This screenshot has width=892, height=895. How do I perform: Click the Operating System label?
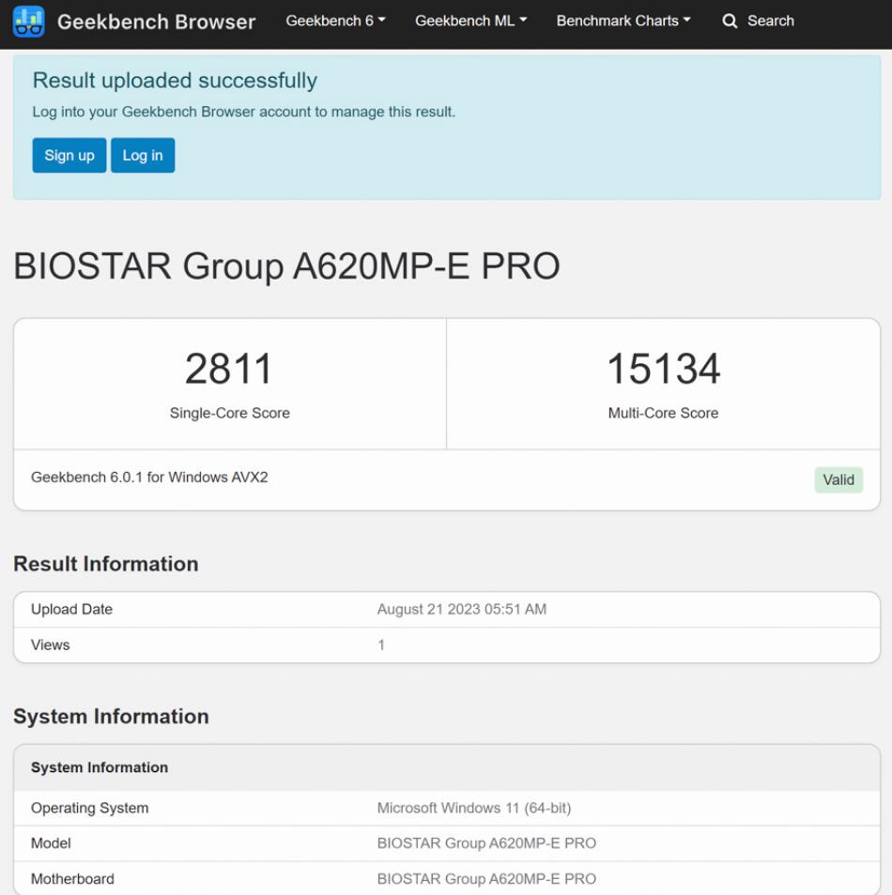click(x=90, y=808)
